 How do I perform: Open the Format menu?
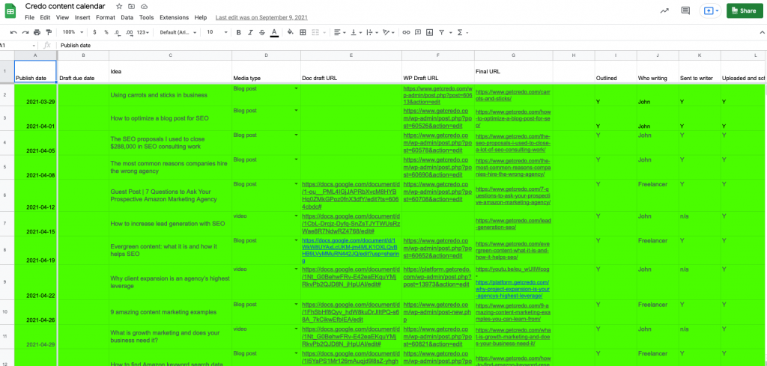105,17
